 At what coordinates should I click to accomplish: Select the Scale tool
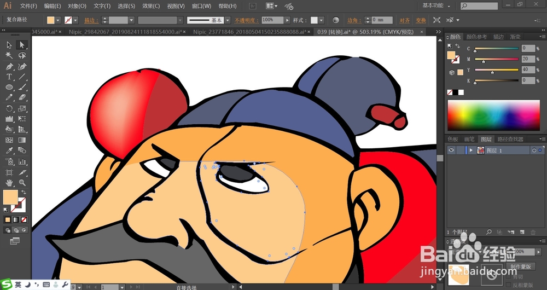coord(22,108)
